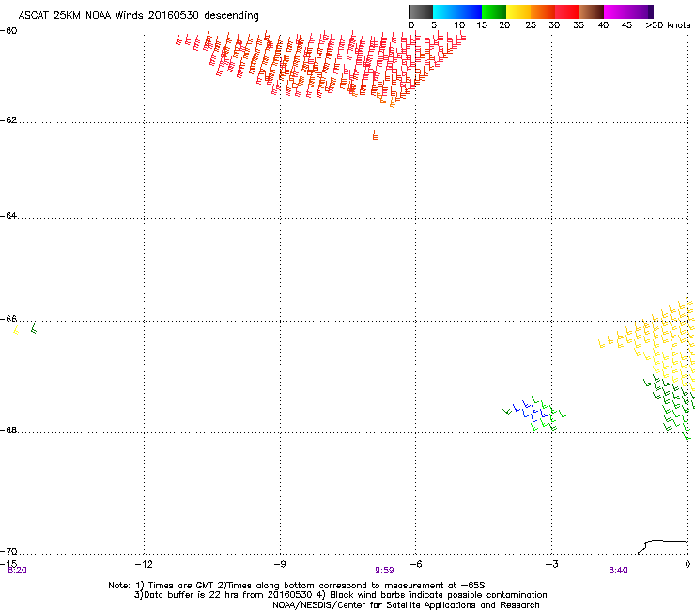Click the isolated orange wind barb below -62
This screenshot has width=695, height=611.
(375, 135)
